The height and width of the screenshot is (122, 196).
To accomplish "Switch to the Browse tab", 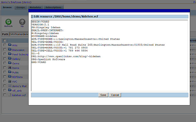I will click(7, 7).
